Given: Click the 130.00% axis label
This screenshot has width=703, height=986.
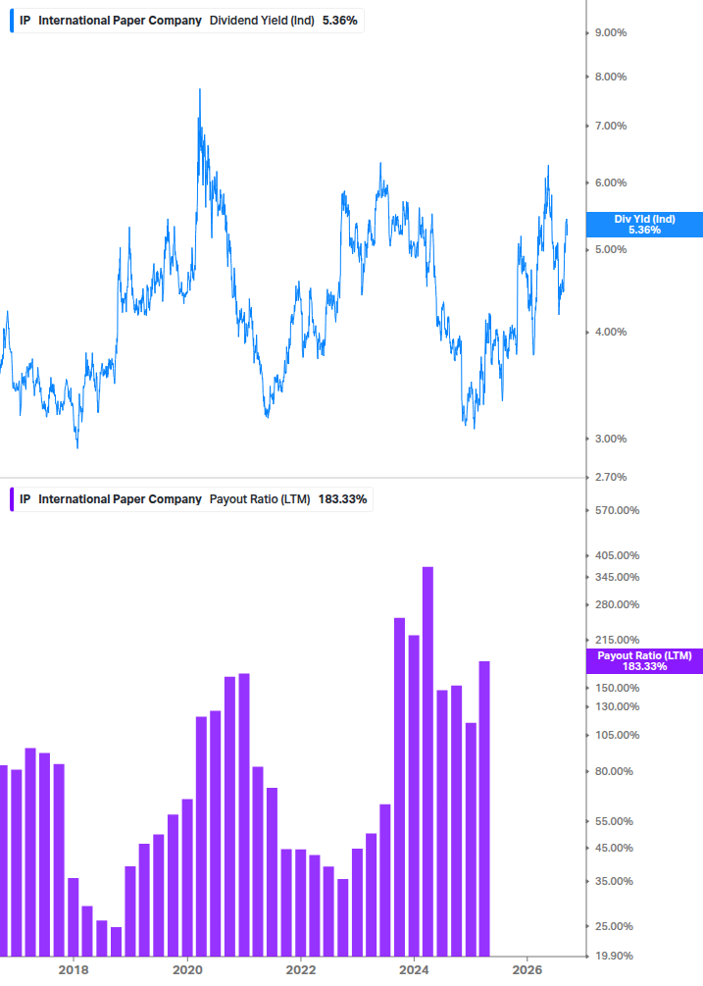Looking at the screenshot, I should point(617,706).
